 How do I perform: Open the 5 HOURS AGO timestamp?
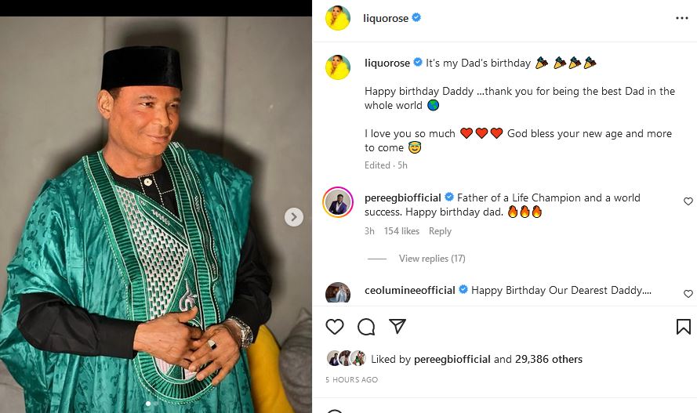(351, 380)
